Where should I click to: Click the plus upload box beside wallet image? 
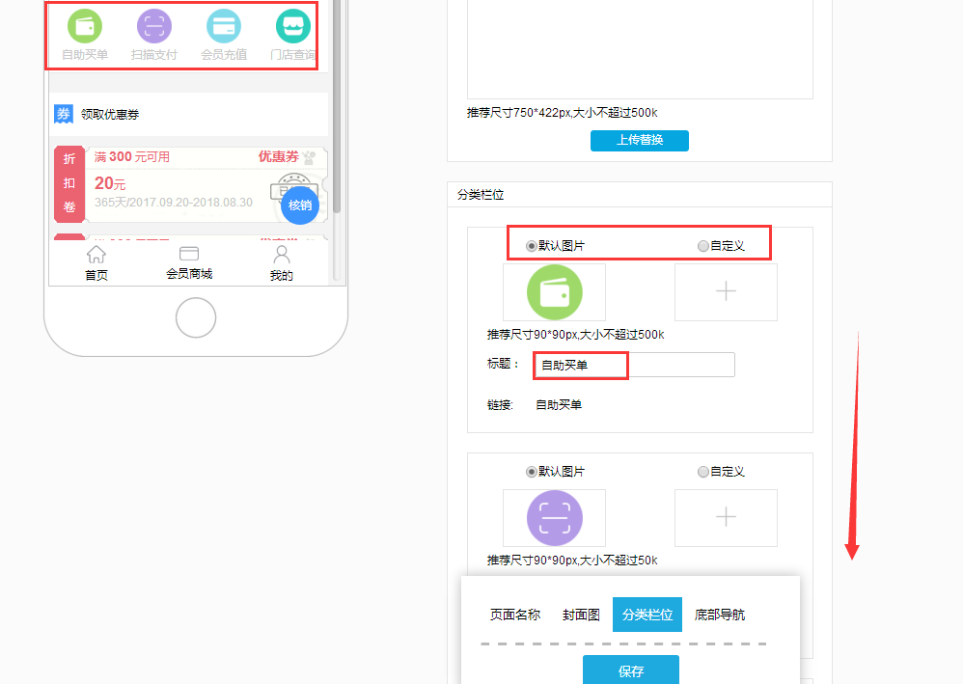[x=726, y=292]
